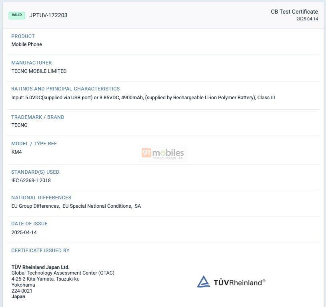The height and width of the screenshot is (307, 326).
Task: Click the green VALID status badge
Action: (17, 15)
